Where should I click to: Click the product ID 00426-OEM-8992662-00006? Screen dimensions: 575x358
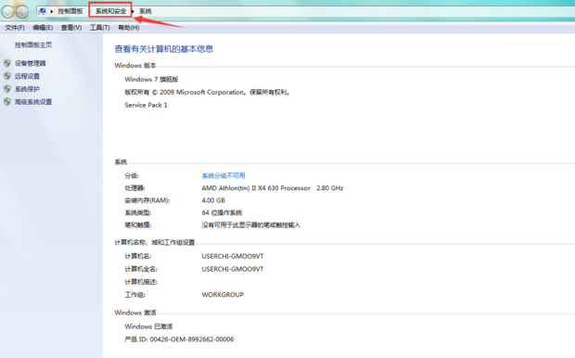point(192,339)
